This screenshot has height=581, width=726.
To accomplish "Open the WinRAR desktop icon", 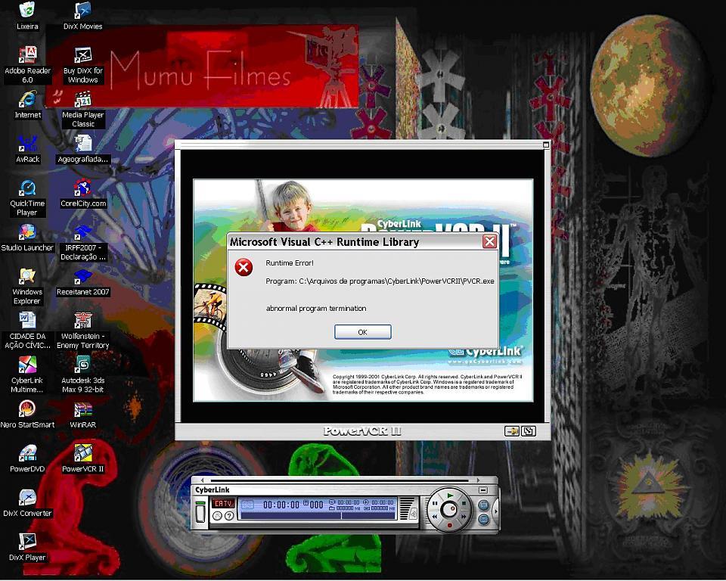I will click(83, 415).
